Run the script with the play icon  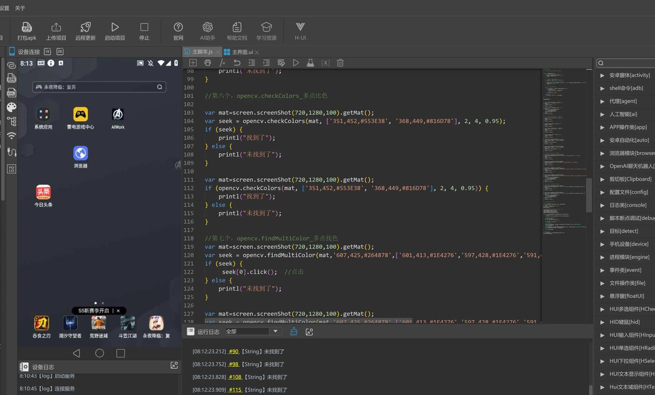296,63
